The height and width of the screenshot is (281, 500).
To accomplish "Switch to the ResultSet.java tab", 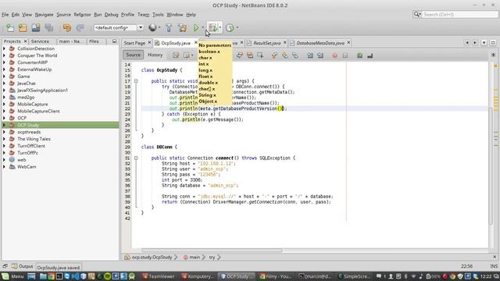I will (267, 43).
